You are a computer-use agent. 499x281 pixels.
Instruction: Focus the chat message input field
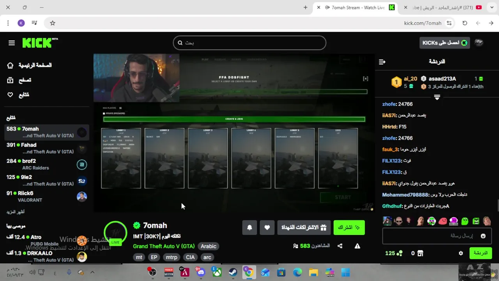coord(437,236)
